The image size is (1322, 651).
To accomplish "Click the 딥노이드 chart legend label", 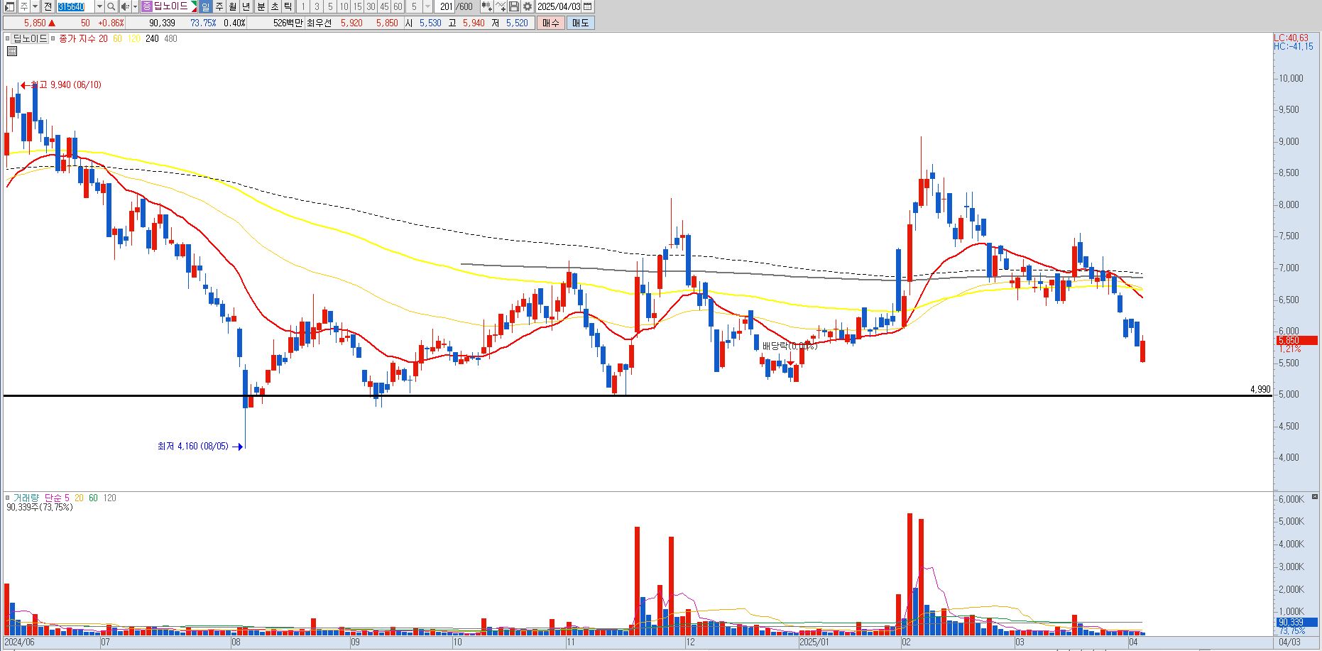I will [30, 38].
